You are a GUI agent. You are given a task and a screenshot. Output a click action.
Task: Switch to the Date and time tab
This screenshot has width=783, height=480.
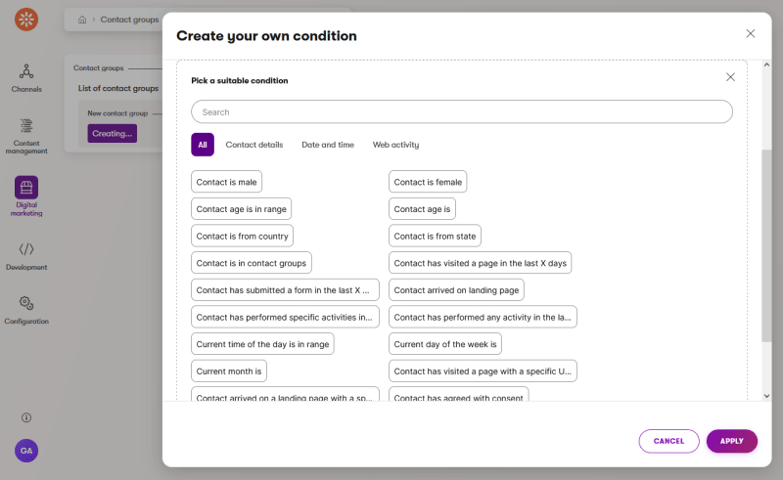point(327,145)
